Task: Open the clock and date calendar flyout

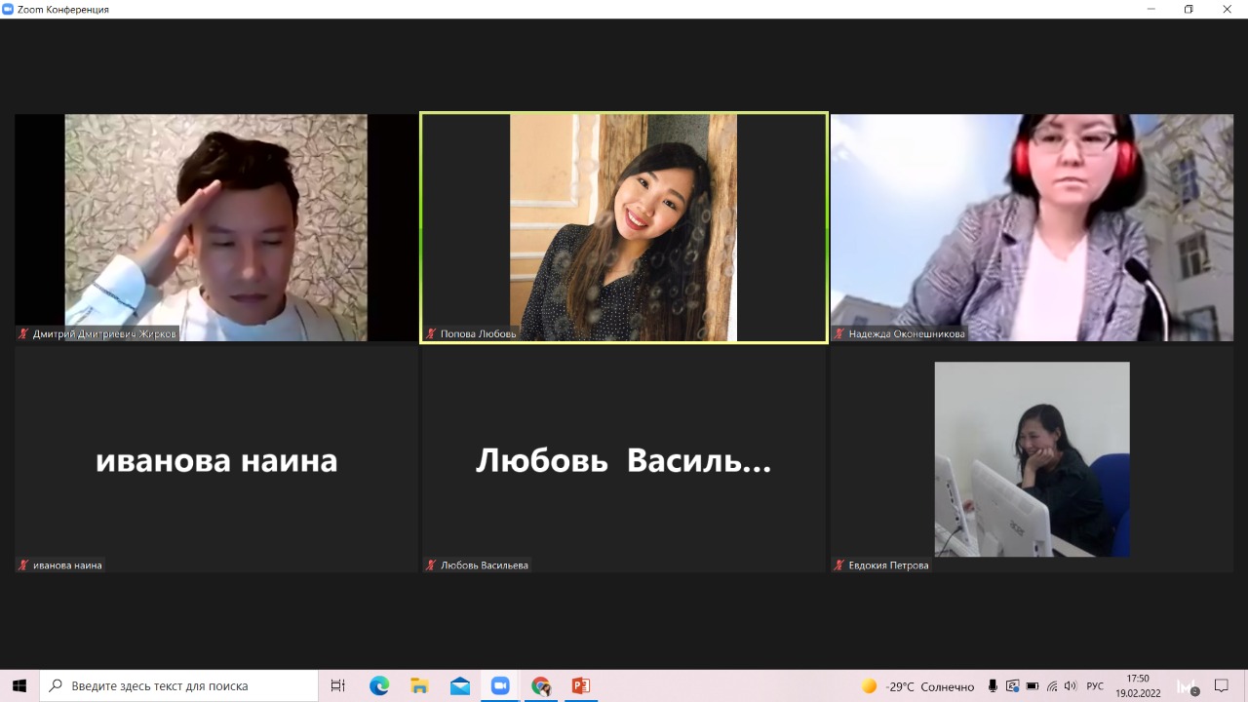Action: click(1138, 685)
